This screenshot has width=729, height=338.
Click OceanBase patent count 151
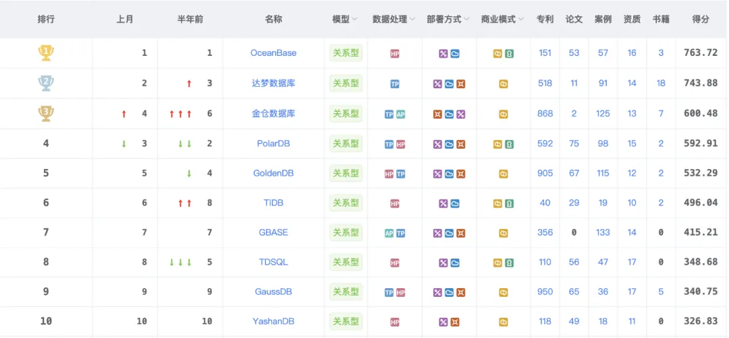tap(545, 53)
